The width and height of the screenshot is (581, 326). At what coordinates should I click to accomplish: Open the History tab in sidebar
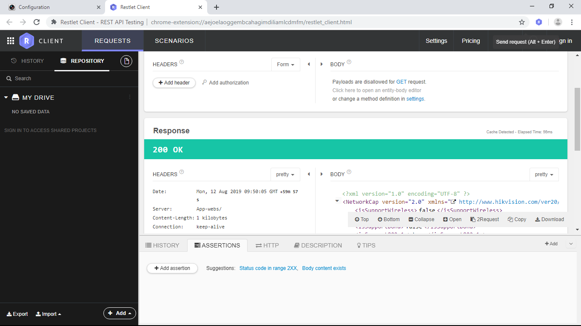28,61
